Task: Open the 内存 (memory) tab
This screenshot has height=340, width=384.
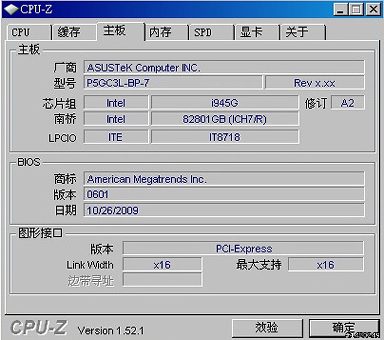Action: [x=167, y=32]
